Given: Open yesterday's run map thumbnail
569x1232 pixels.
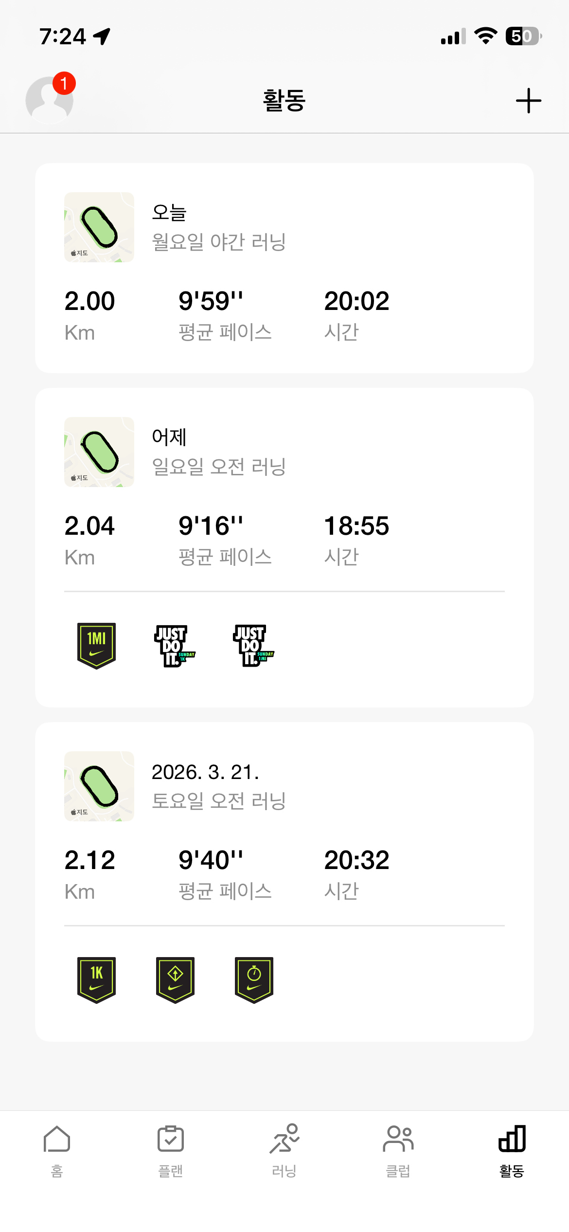Looking at the screenshot, I should (99, 452).
